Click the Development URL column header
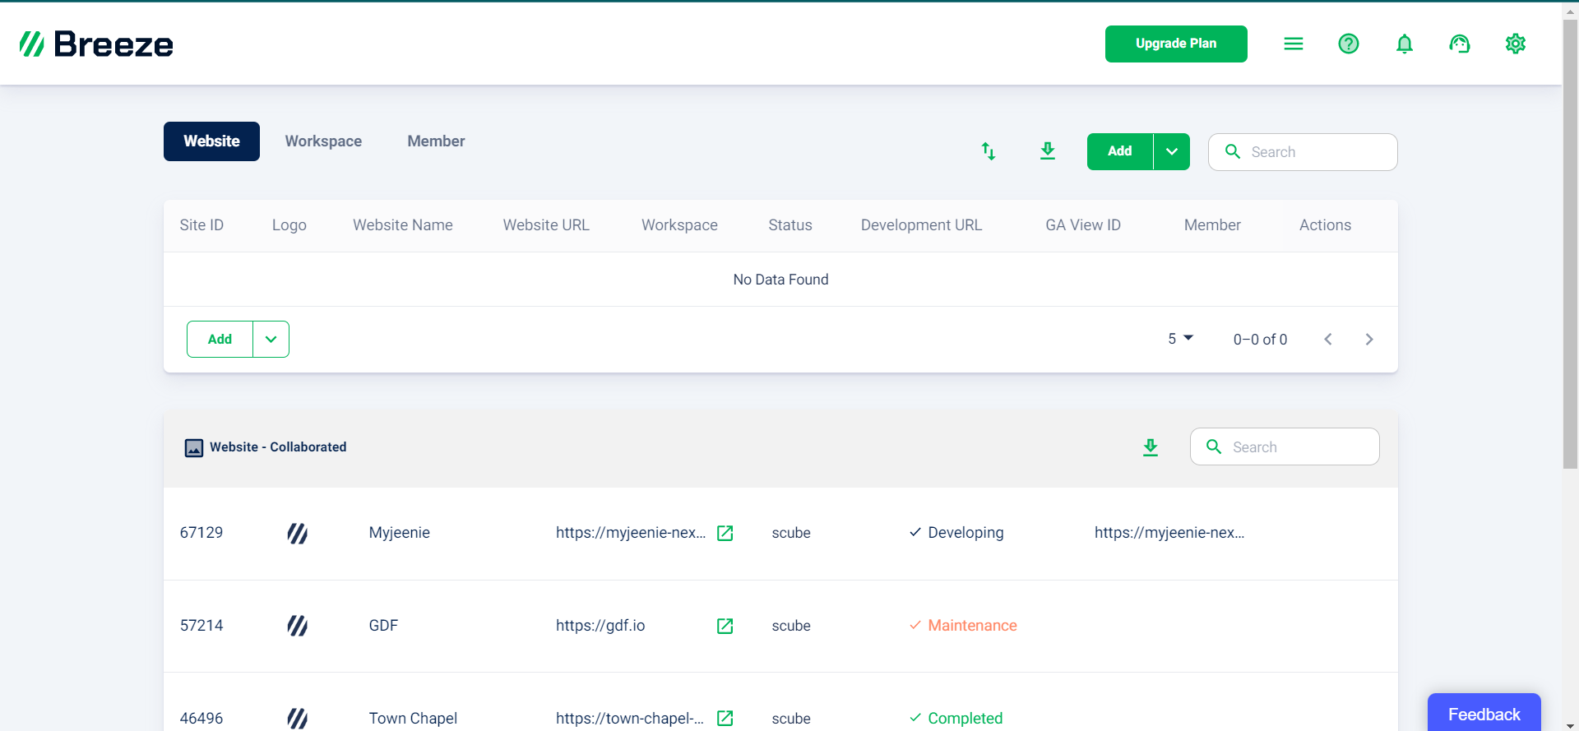 (921, 225)
